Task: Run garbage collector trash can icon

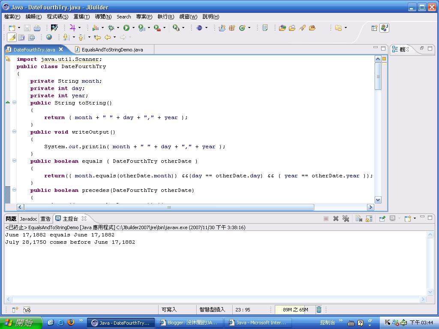Action: coord(319,309)
